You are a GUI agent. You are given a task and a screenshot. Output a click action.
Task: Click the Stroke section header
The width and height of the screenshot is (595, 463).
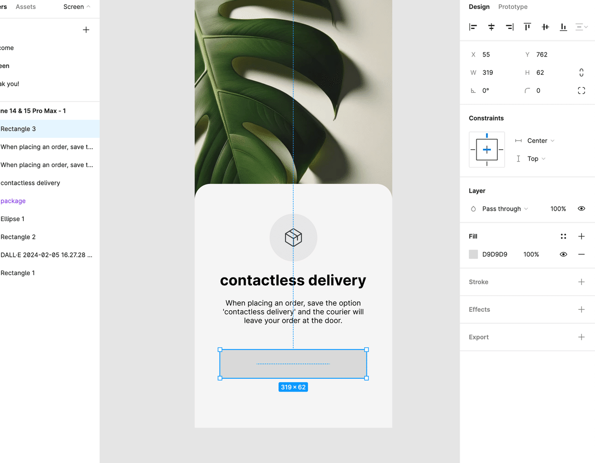[478, 282]
